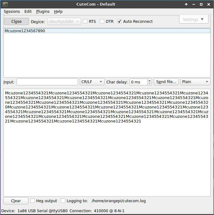The height and width of the screenshot is (215, 214).
Task: Open the Help menu
Action: (58, 12)
